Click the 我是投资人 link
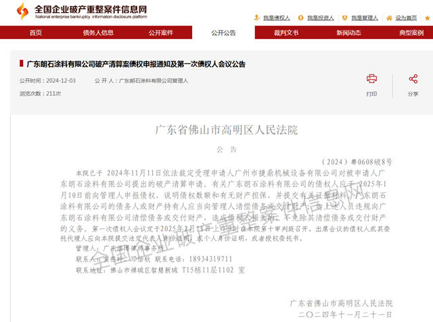The height and width of the screenshot is (322, 433). click(320, 18)
